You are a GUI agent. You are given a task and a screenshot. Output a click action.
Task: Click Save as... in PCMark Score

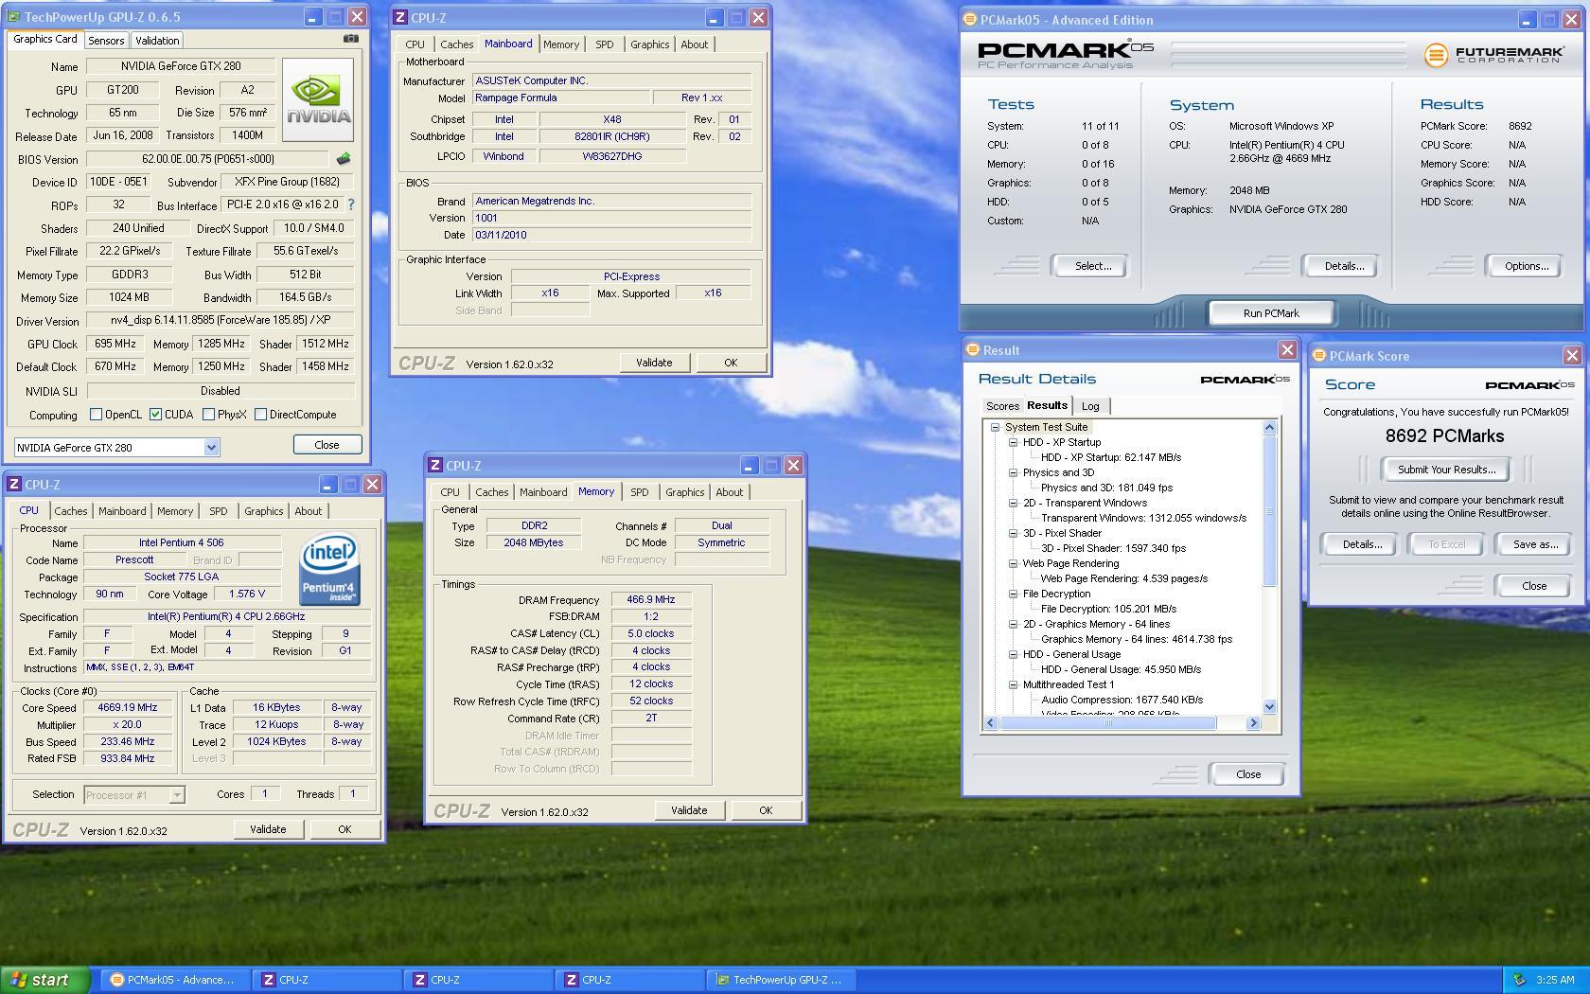(1535, 544)
